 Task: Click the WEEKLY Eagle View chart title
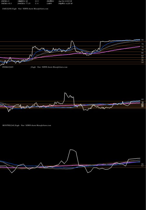coord(35,67)
